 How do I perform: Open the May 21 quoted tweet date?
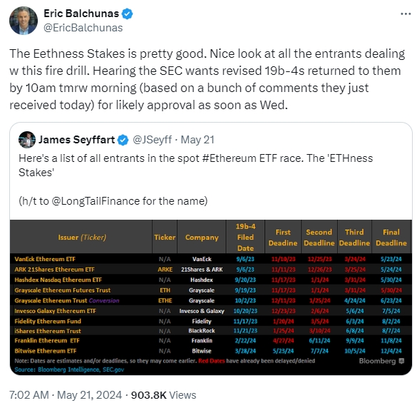[197, 140]
